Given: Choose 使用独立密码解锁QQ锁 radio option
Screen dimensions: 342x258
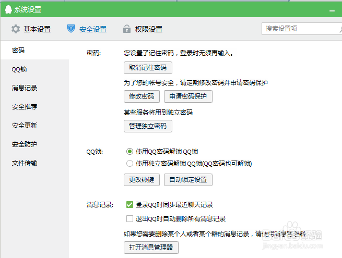Looking at the screenshot, I should (x=129, y=163).
